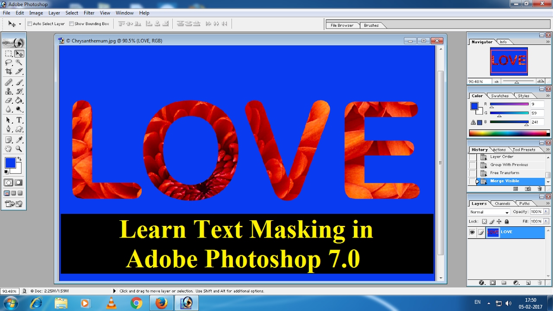Swap foreground and background colors
The width and height of the screenshot is (553, 311).
(x=19, y=159)
